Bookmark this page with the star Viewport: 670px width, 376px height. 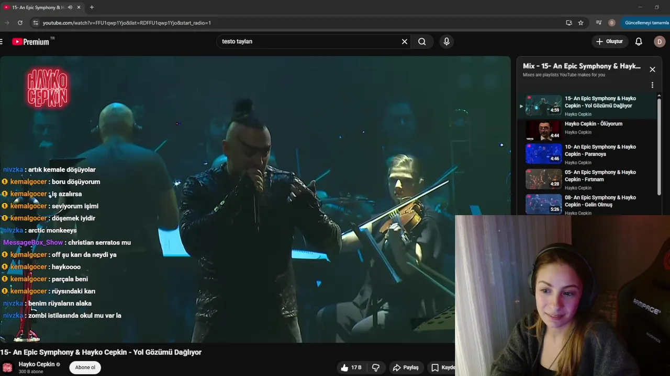click(580, 23)
